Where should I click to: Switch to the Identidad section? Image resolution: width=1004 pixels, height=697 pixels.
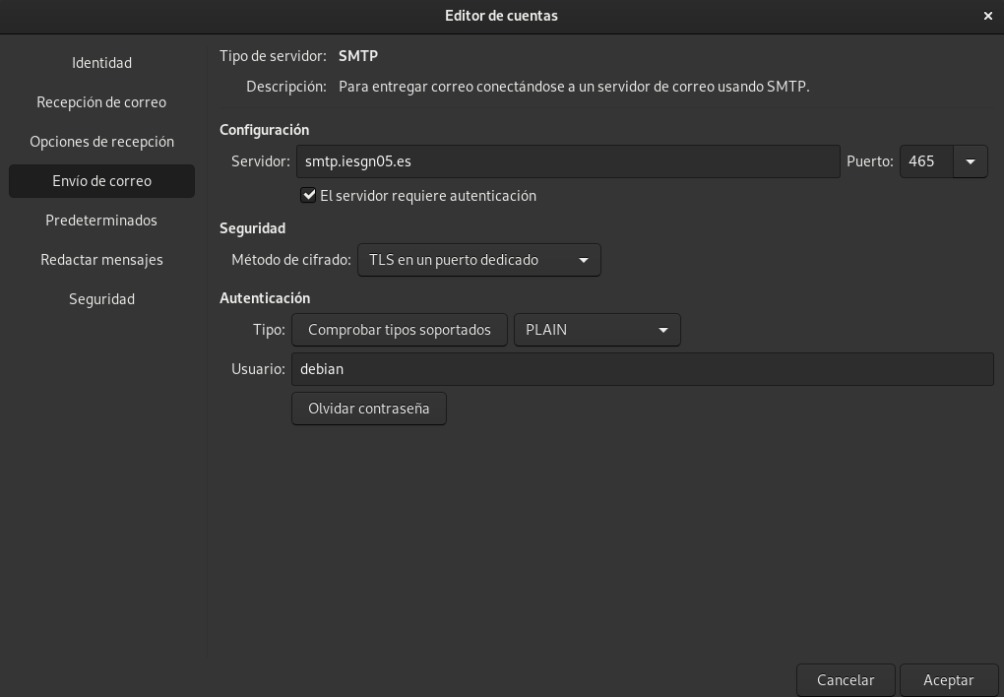[x=101, y=62]
